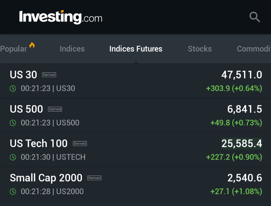Open the US 500 instrument name link
The image size is (271, 206).
(x=26, y=109)
